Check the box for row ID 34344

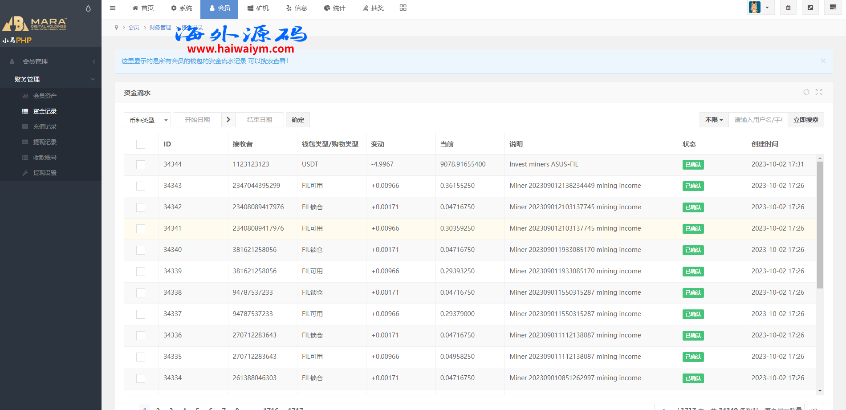141,165
